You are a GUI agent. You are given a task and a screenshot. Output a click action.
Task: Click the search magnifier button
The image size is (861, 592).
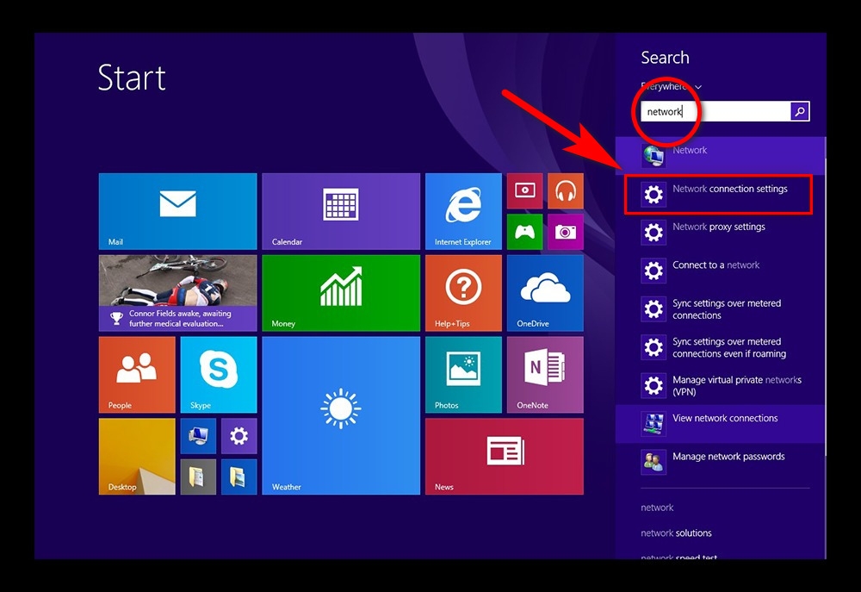800,111
